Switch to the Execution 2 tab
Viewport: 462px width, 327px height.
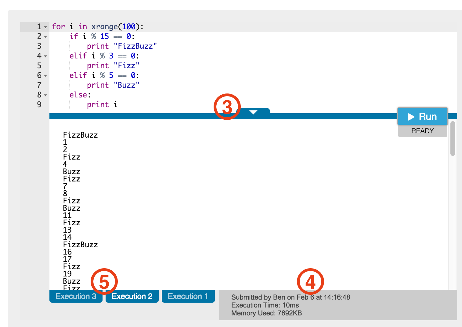(x=132, y=296)
